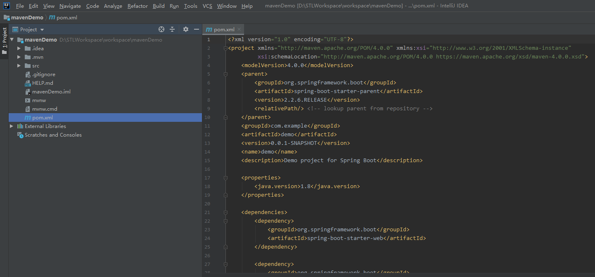Click the mavenDemo folder icon in breadcrumb
The image size is (595, 277).
point(7,18)
